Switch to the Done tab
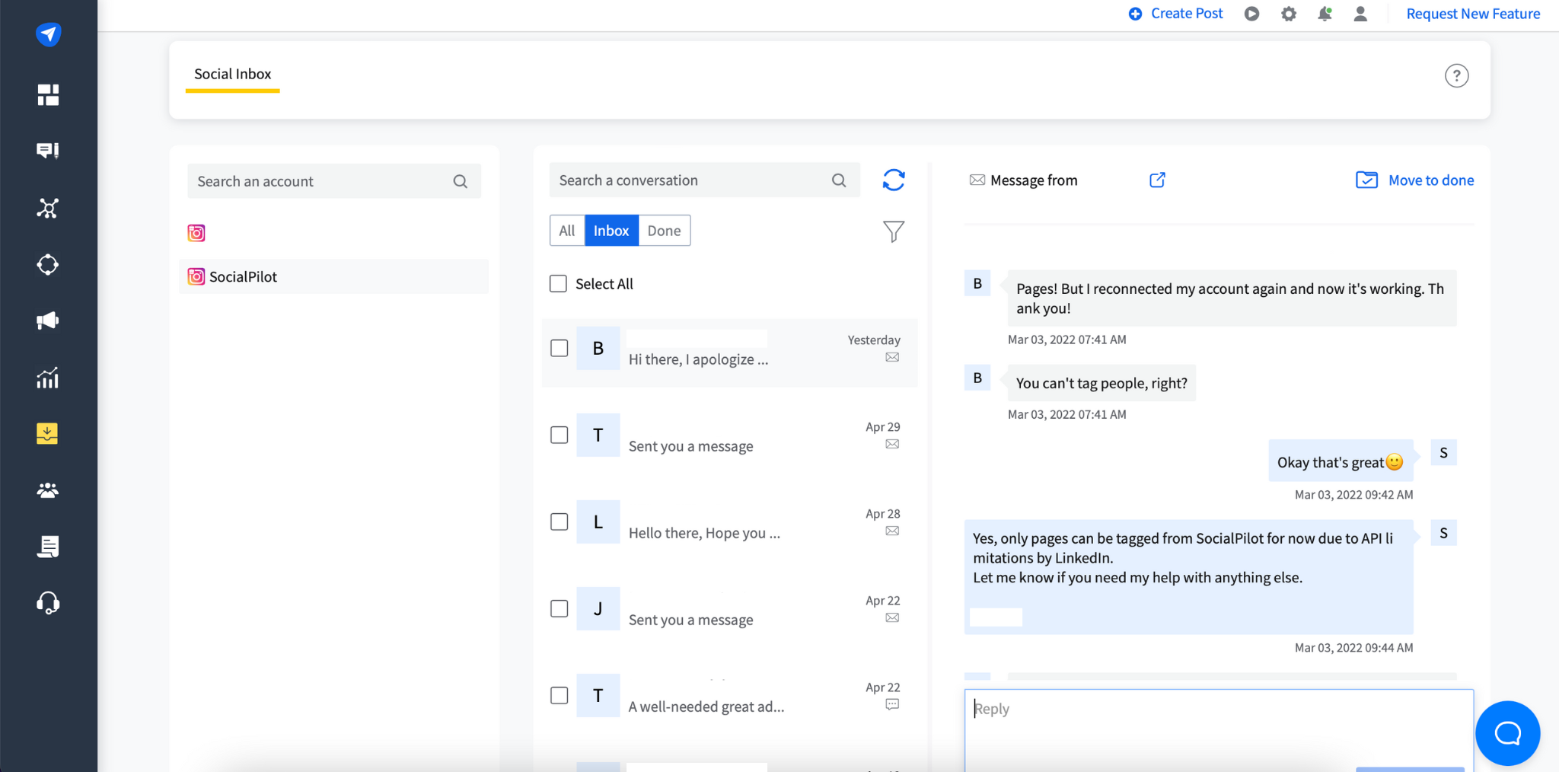 point(664,231)
